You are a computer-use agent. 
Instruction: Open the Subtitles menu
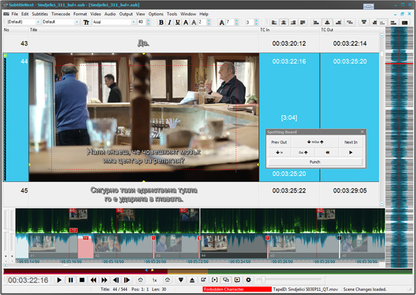(40, 14)
